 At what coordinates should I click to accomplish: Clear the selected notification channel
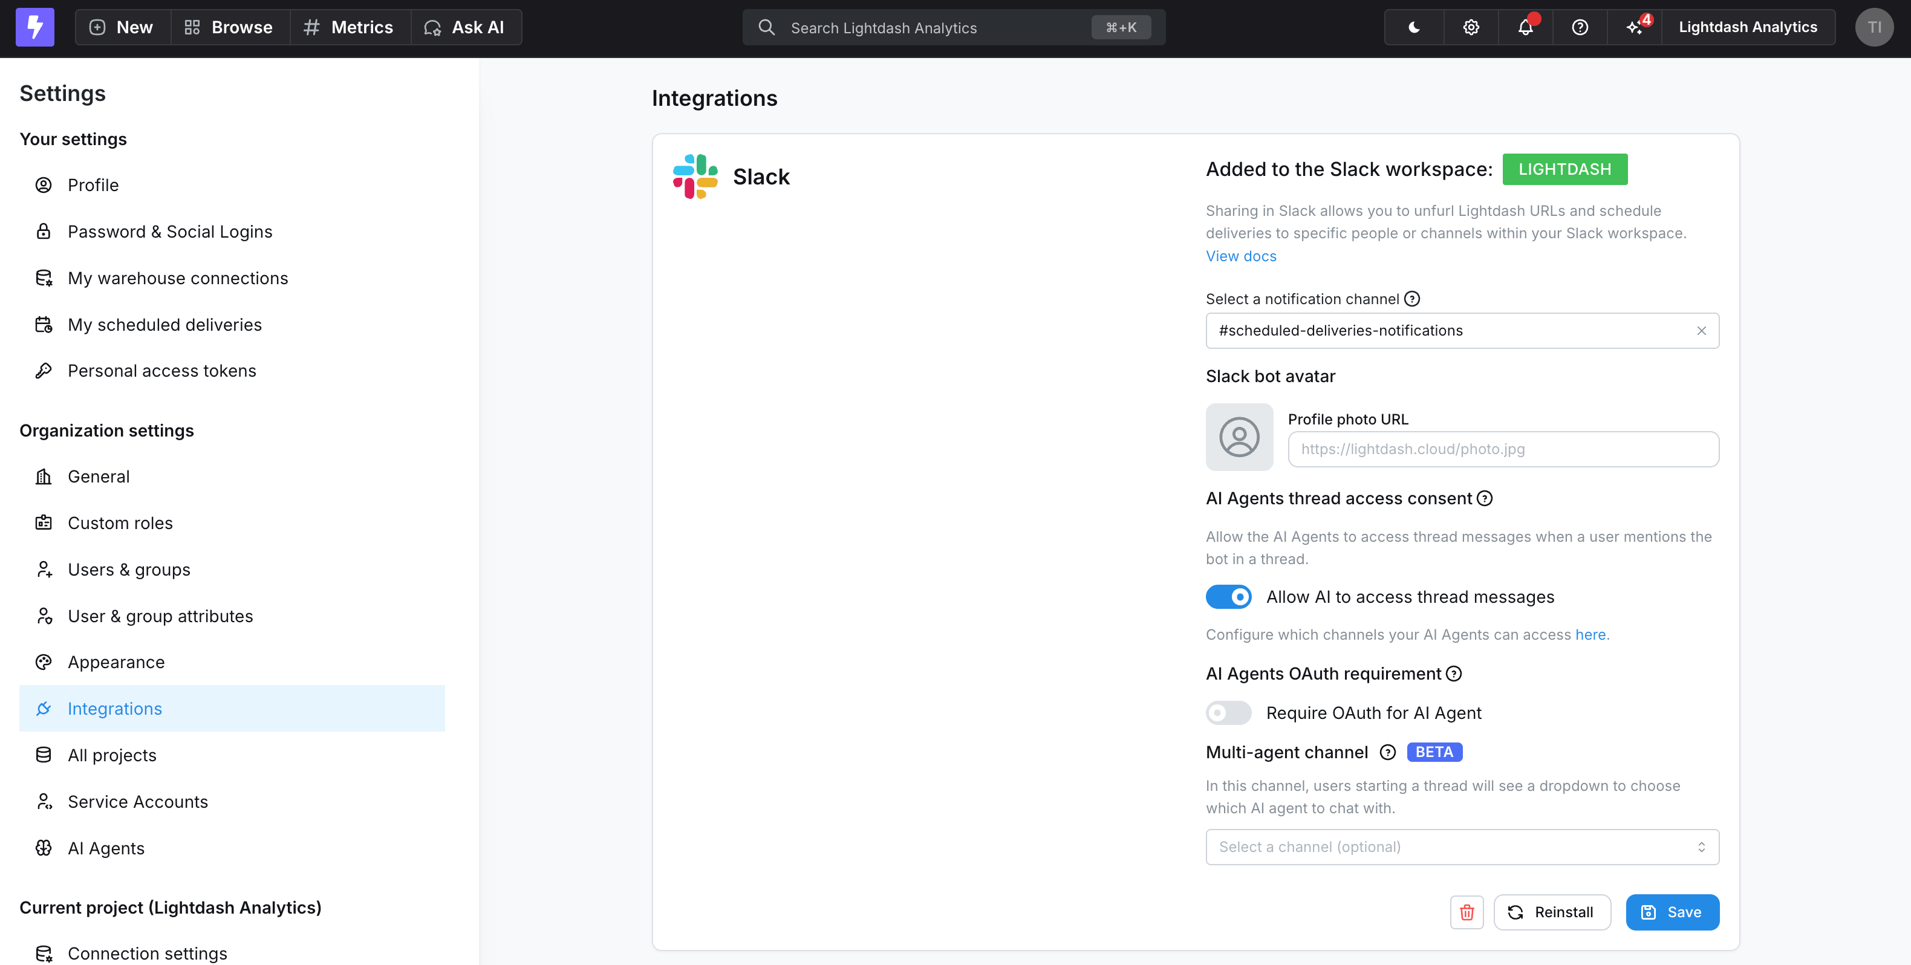click(1701, 331)
